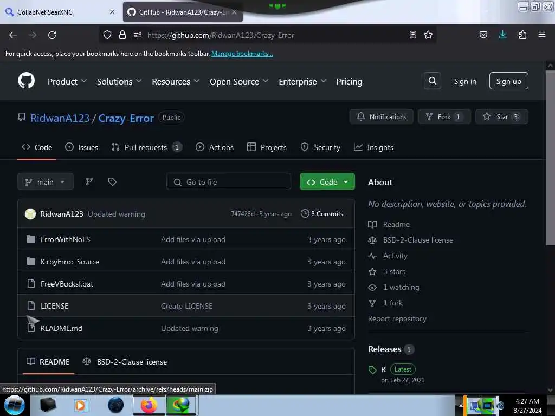Screen dimensions: 555x416
Task: Open the Report repository link
Action: click(x=397, y=318)
